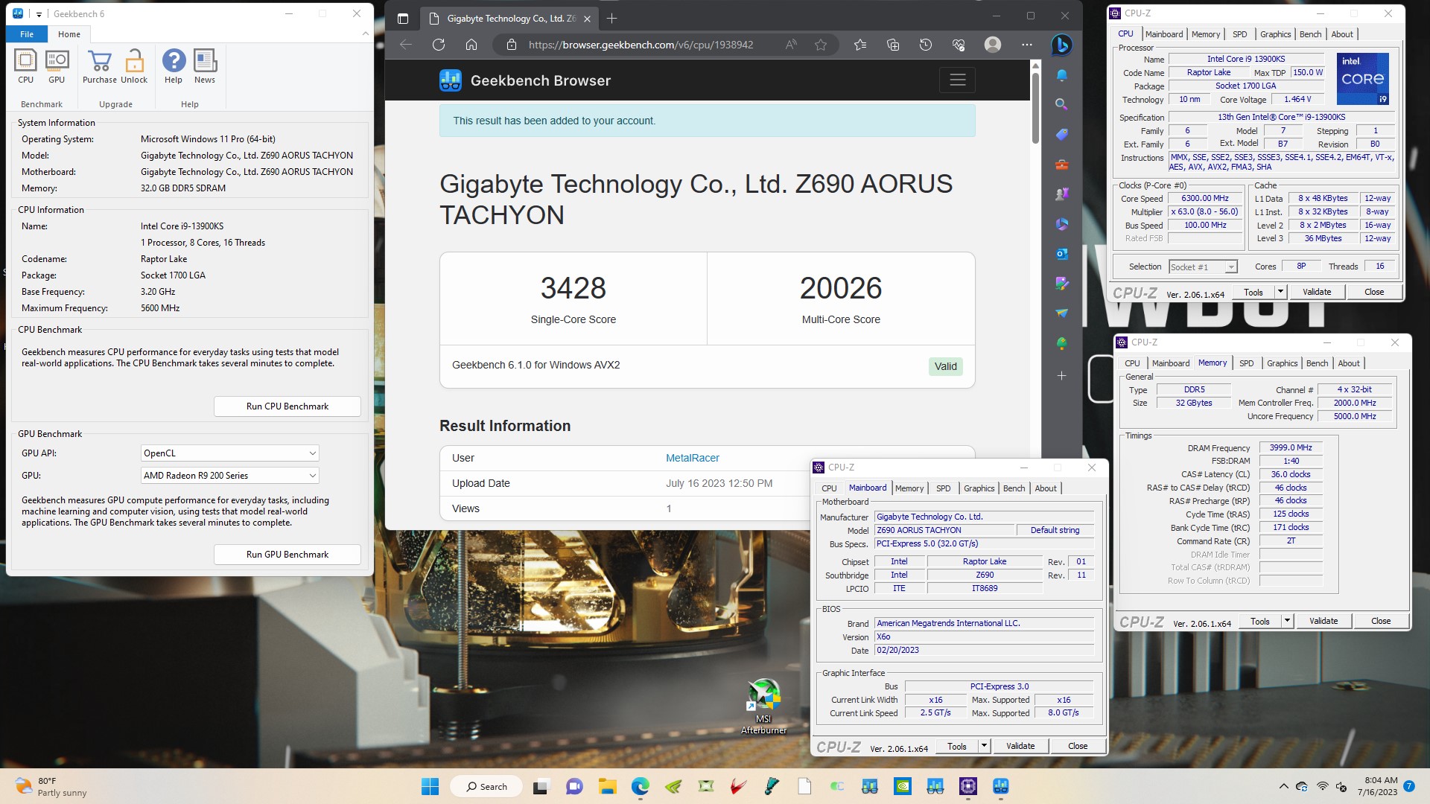This screenshot has height=804, width=1430.
Task: Click Close in the Memory CPU-Z window
Action: point(1380,621)
